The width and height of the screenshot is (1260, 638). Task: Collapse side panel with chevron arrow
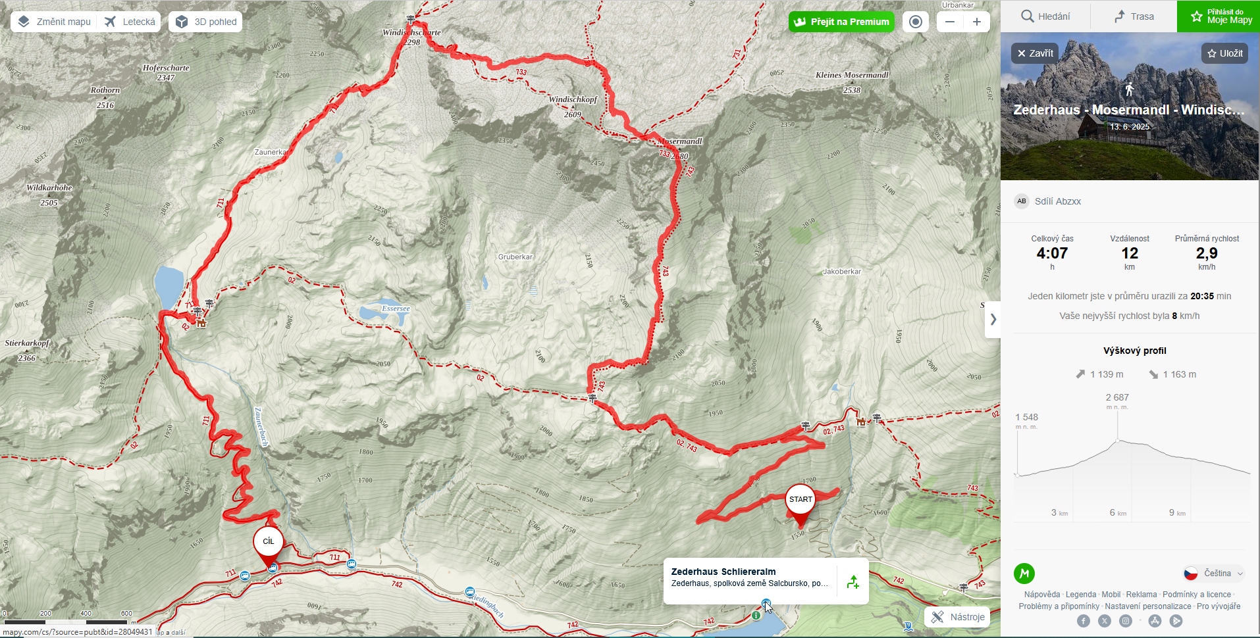(993, 320)
